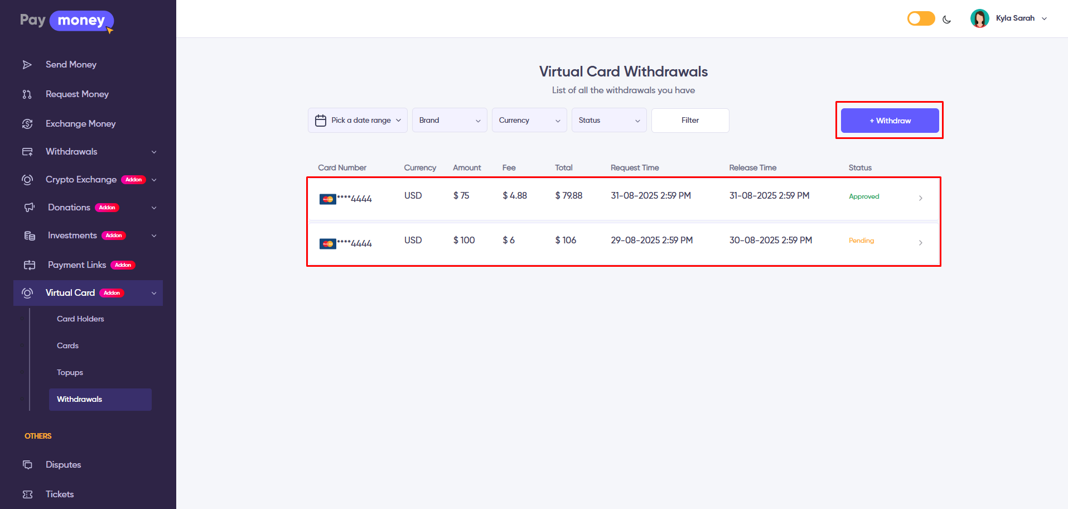Viewport: 1068px width, 509px height.
Task: Click the Kyla Sarah profile avatar
Action: [x=979, y=18]
